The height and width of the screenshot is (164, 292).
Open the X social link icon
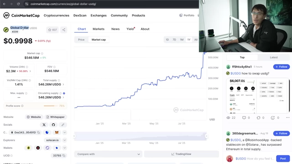[44, 125]
